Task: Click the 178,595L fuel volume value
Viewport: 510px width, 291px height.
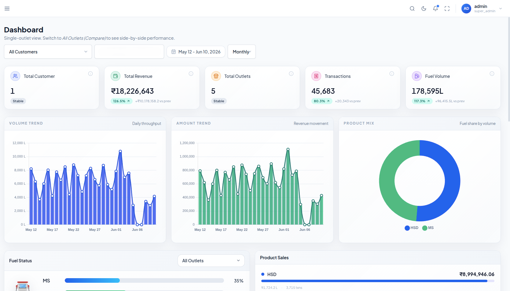Action: click(x=427, y=91)
